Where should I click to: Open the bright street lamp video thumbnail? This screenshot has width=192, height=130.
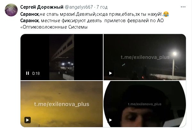pos(145,57)
